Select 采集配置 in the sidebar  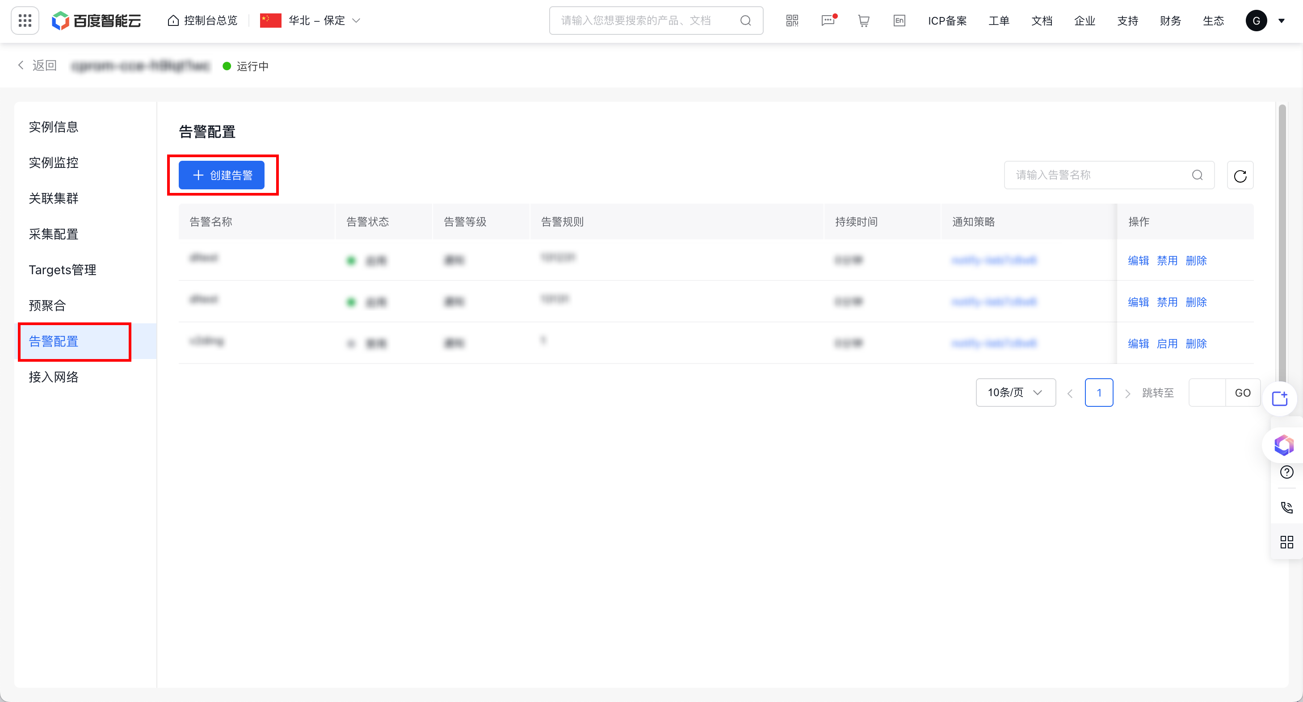[x=54, y=234]
